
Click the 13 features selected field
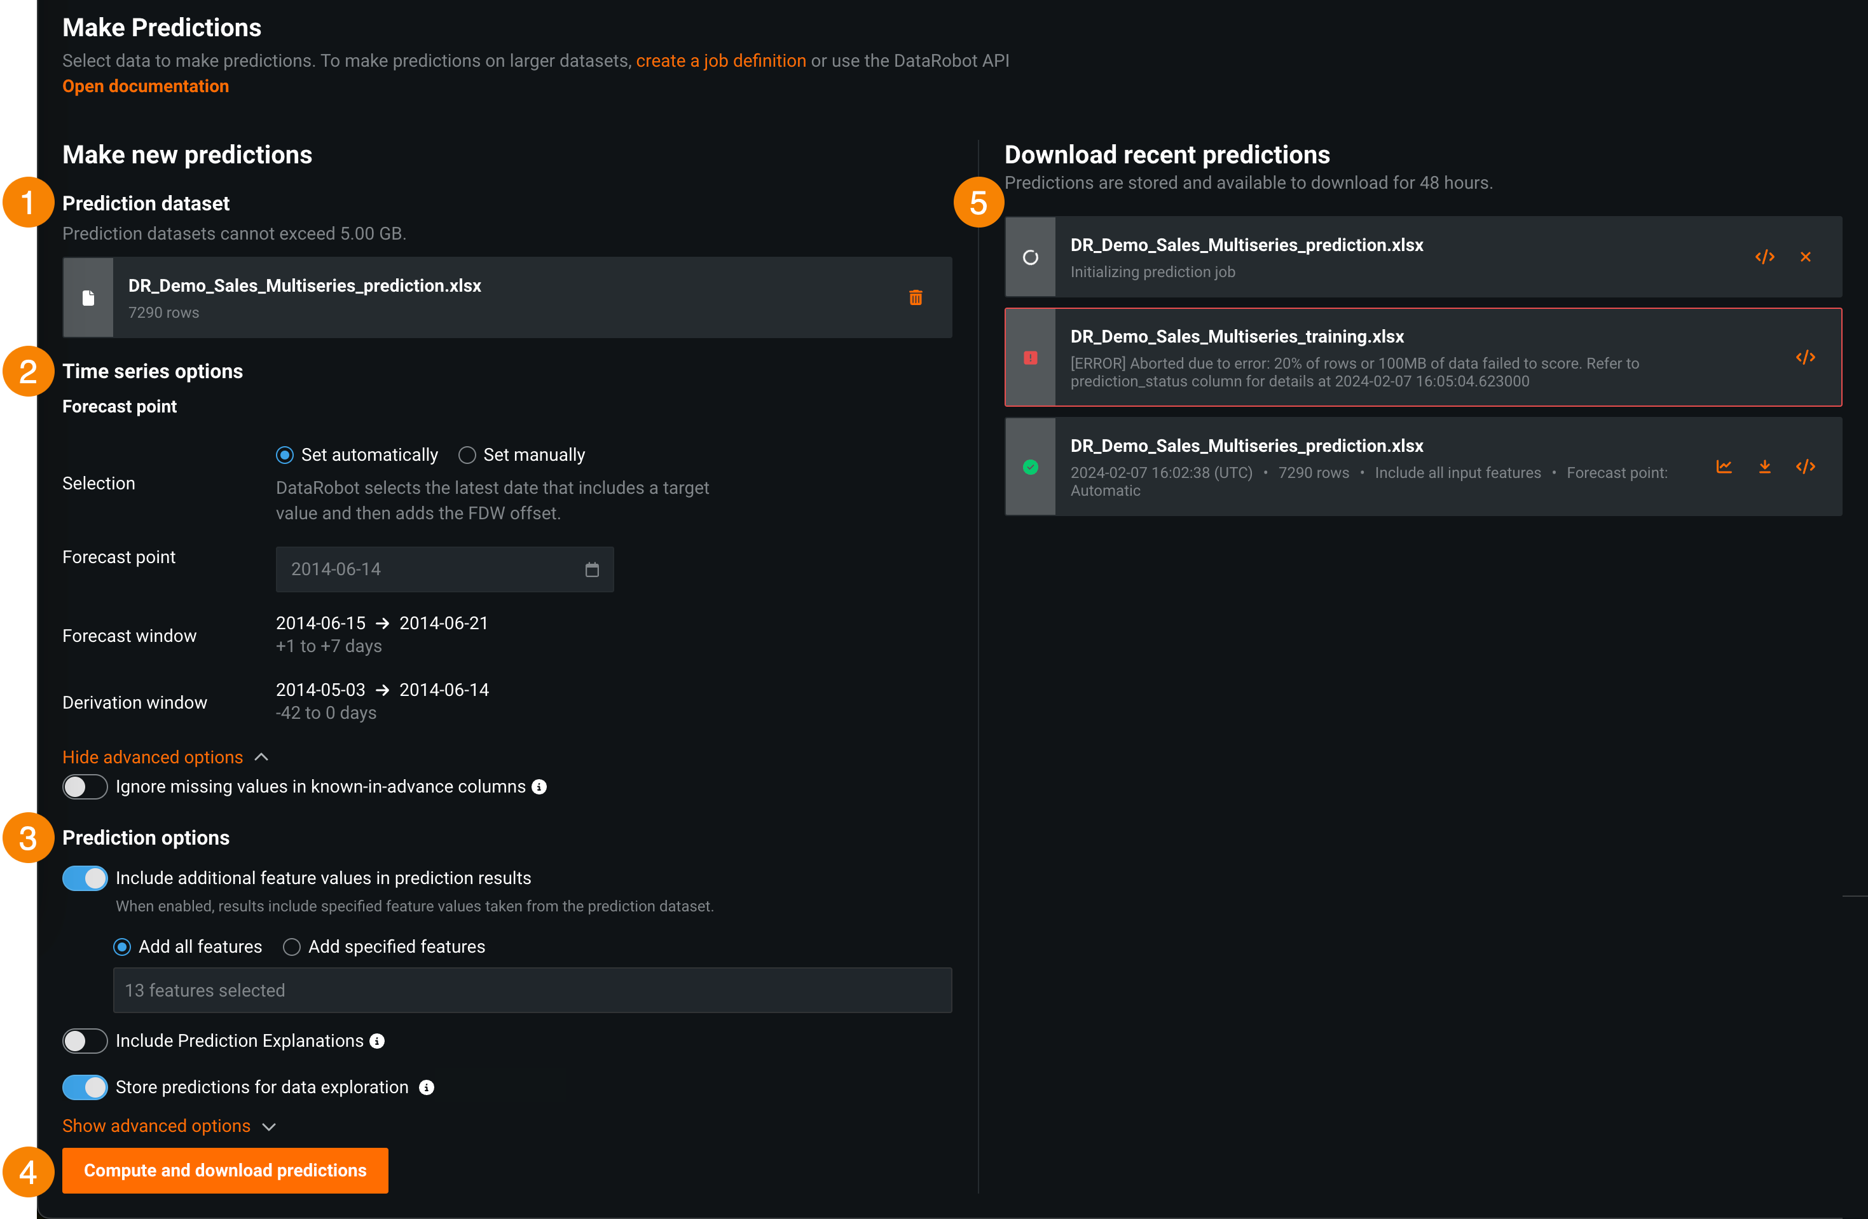click(532, 990)
